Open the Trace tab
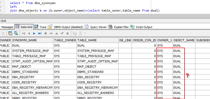This screenshot has height=99, width=210. tap(41, 27)
